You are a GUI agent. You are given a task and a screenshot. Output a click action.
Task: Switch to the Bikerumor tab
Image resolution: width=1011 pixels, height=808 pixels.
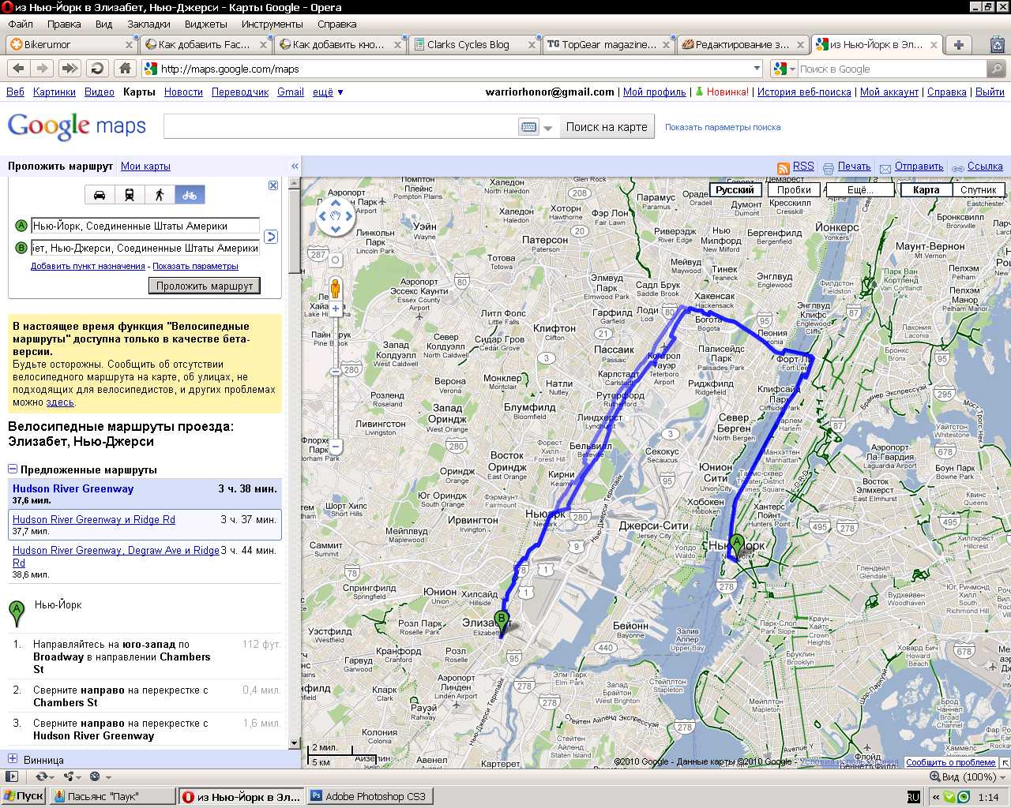pos(71,45)
